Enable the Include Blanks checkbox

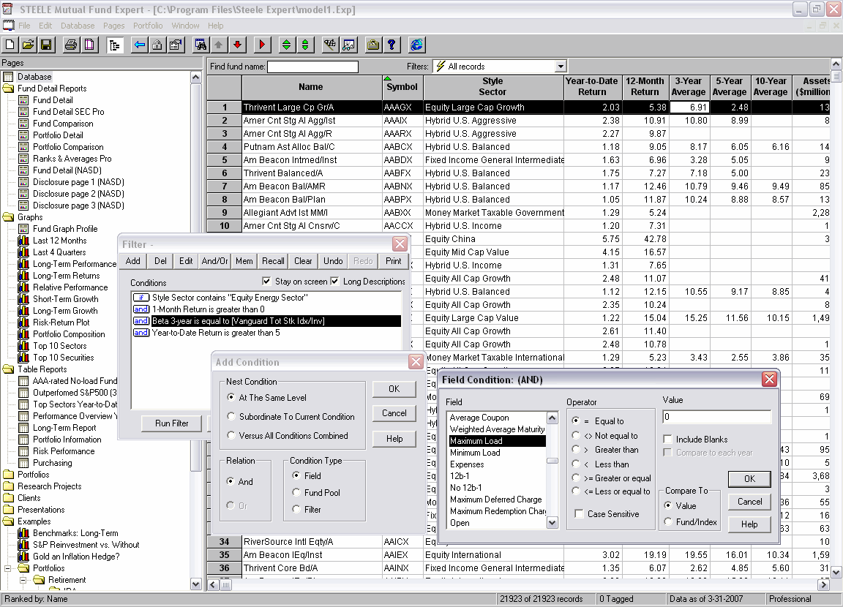pos(668,440)
